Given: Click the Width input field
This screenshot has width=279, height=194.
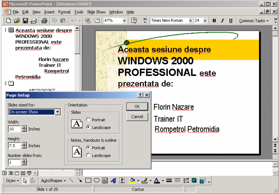Looking at the screenshot, I should coord(15,129).
